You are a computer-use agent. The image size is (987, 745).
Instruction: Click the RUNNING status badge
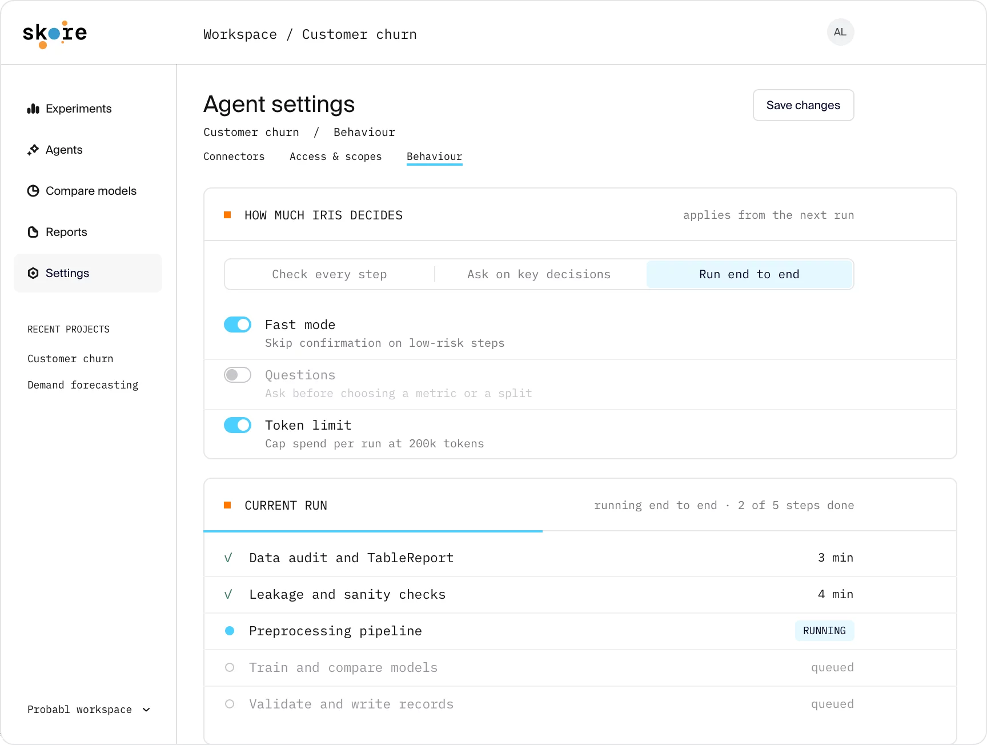824,631
